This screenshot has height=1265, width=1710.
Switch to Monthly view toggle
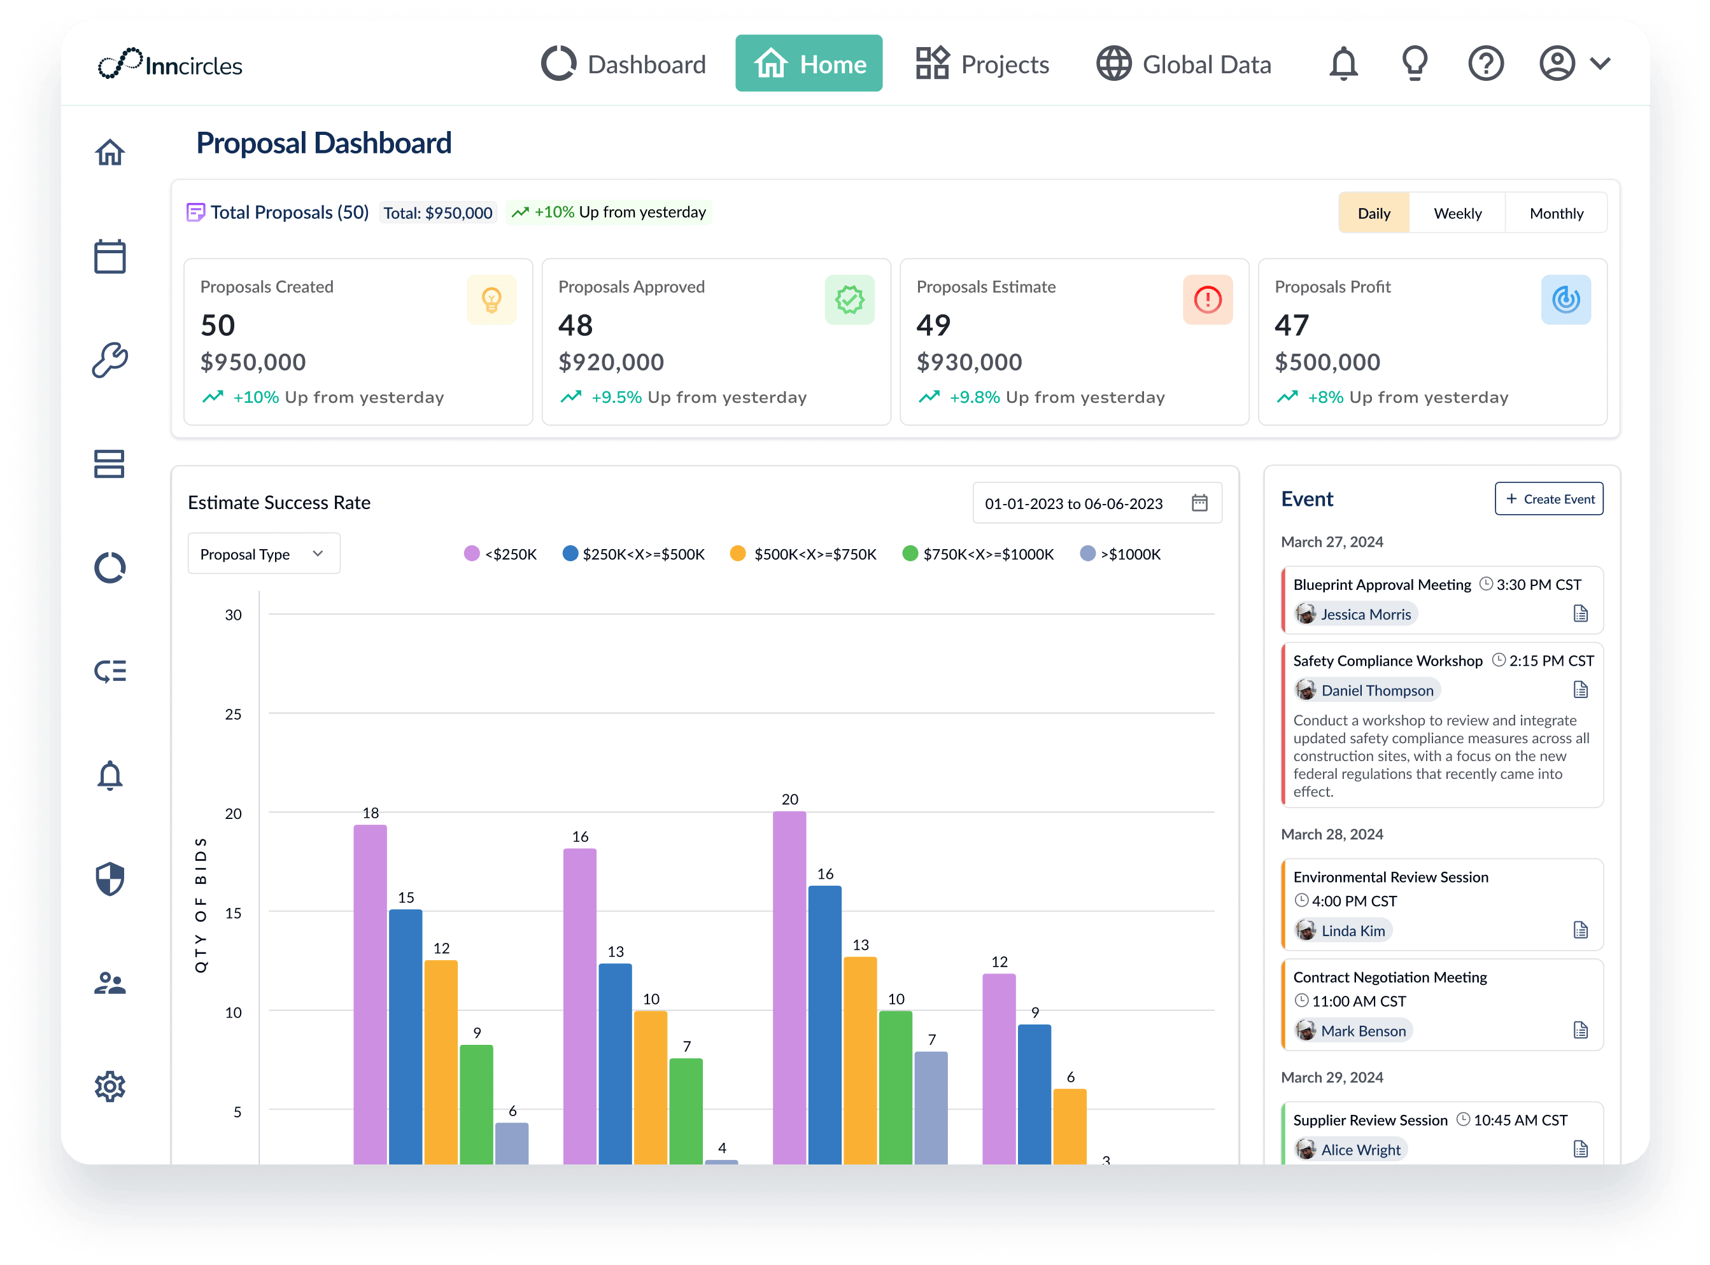pos(1556,214)
